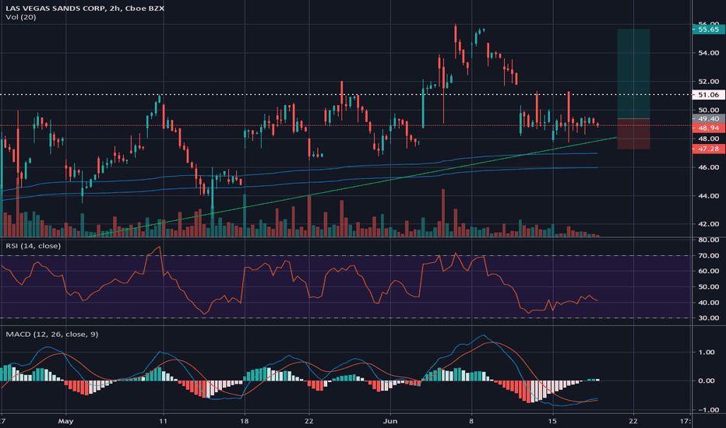
Task: Open the MACD (12, 26, close, 9) legend
Action: pyautogui.click(x=52, y=334)
